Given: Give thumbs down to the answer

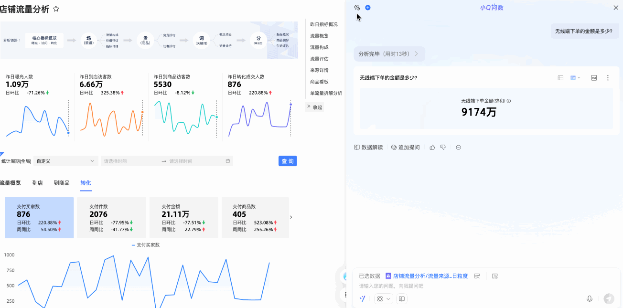Looking at the screenshot, I should coord(443,148).
